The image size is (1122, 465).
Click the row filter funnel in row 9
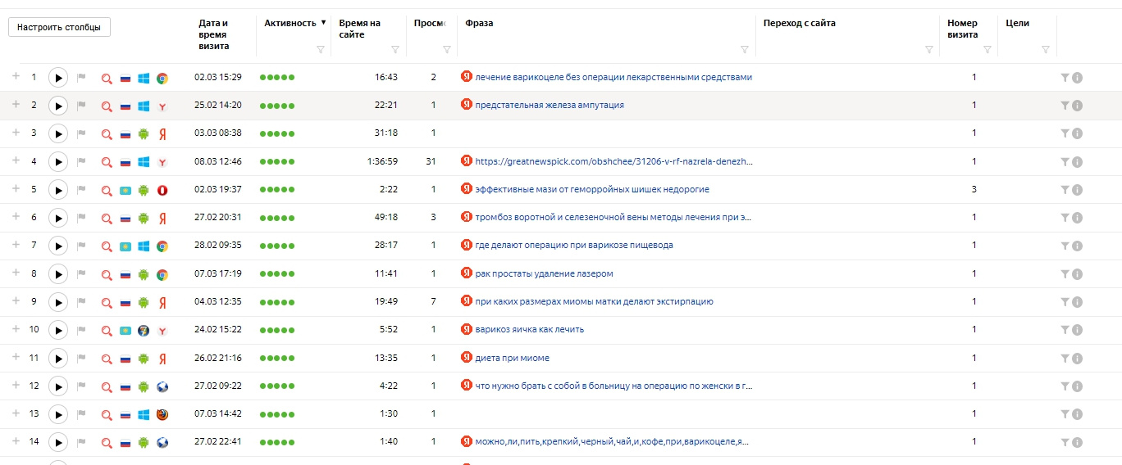[1065, 302]
